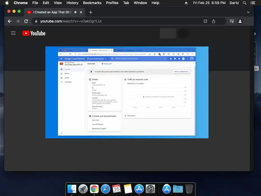The image size is (261, 196).
Task: Open System Preferences gear in the Dock
Action: 150,189
